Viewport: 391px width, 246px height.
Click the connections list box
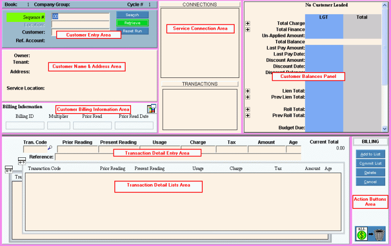200,43
